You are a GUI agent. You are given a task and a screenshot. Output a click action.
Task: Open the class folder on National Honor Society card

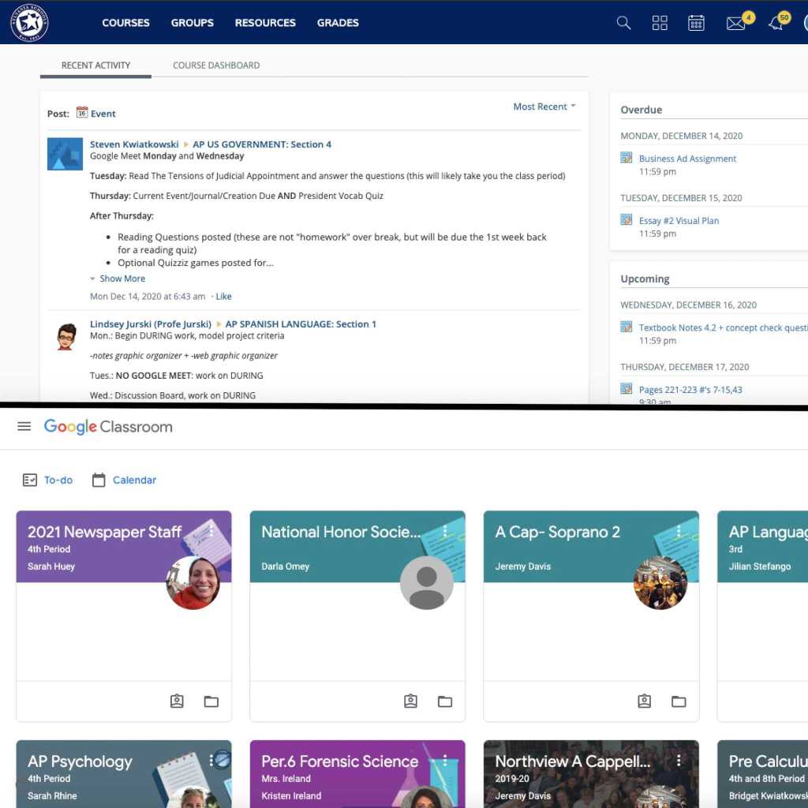(x=445, y=701)
